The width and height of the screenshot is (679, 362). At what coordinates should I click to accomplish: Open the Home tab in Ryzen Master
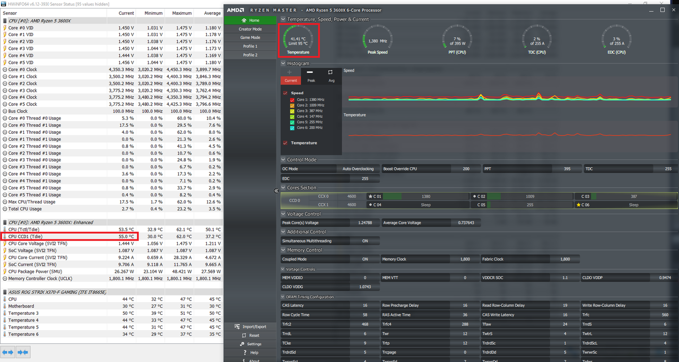(x=250, y=20)
